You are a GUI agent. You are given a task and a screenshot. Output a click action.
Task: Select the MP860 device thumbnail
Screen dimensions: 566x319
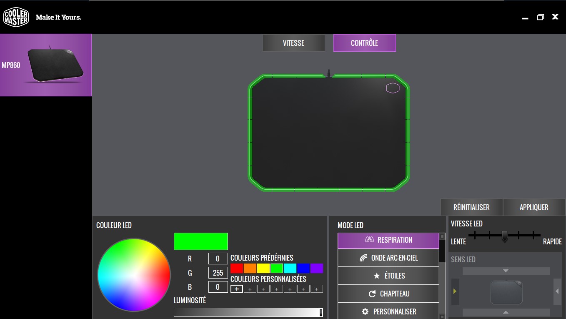[46, 65]
